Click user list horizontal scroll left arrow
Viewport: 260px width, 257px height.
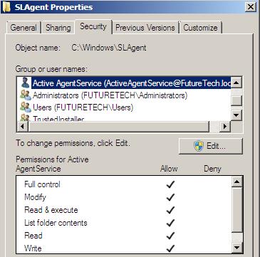[23, 127]
